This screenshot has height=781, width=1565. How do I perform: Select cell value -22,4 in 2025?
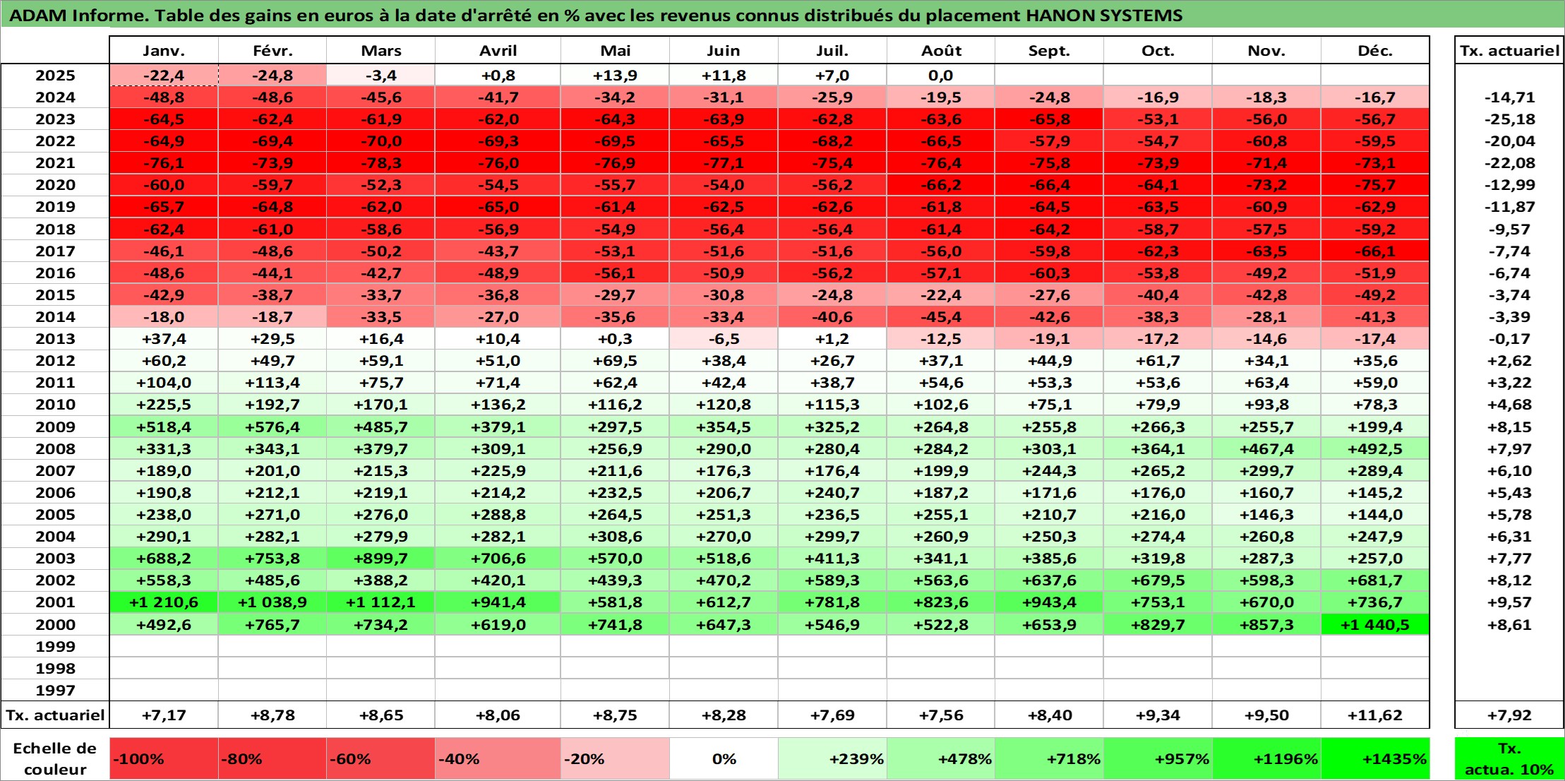pyautogui.click(x=164, y=76)
